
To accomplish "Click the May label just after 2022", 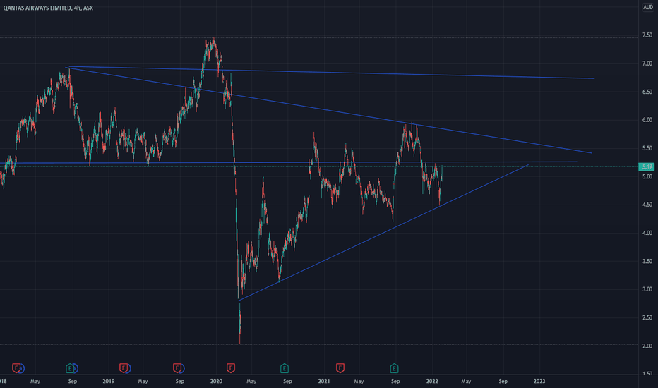I will click(466, 381).
